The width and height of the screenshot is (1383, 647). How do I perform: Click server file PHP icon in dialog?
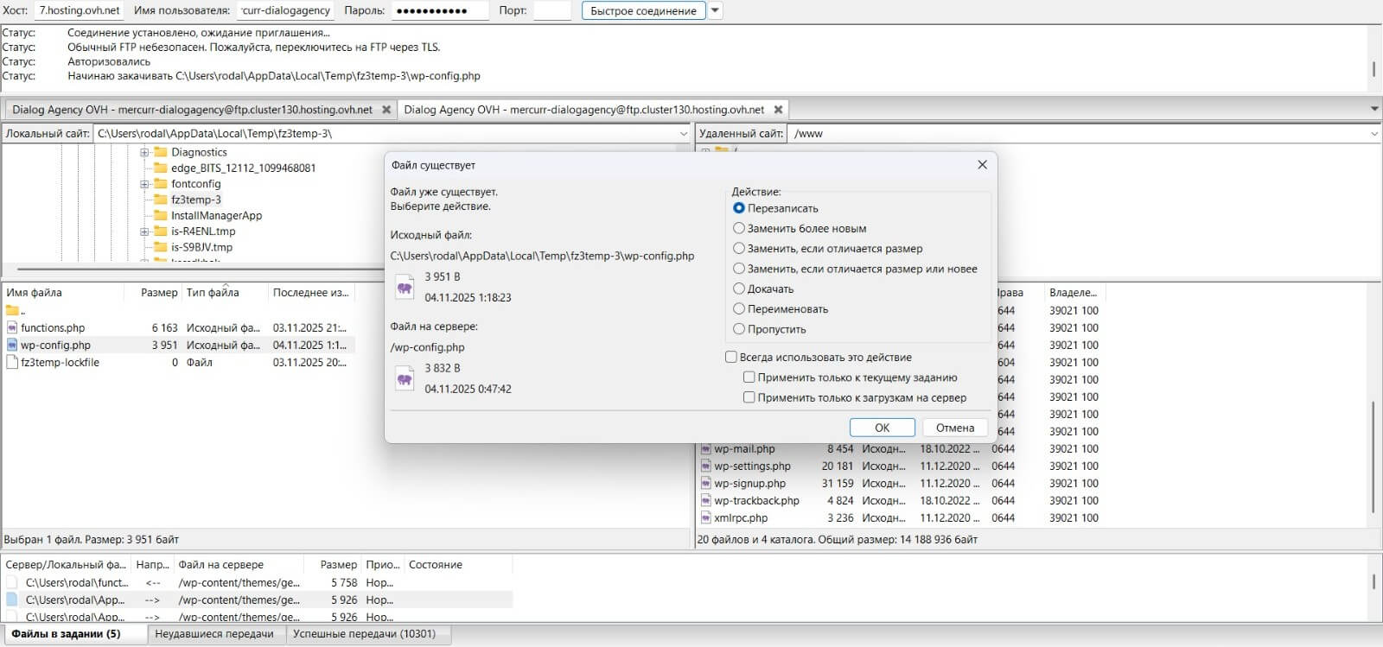tap(405, 378)
